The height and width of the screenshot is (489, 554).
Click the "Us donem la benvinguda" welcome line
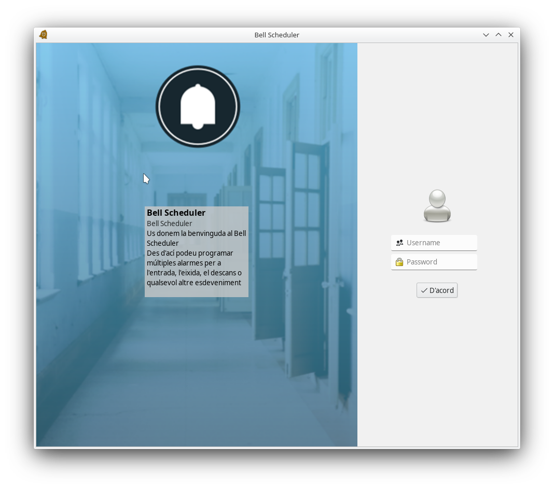[196, 233]
